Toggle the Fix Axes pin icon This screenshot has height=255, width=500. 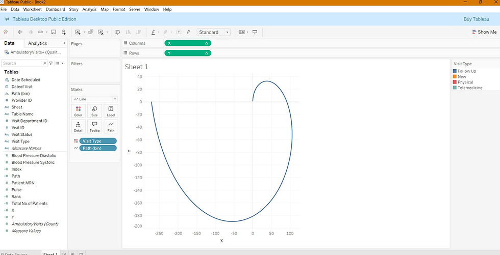188,32
